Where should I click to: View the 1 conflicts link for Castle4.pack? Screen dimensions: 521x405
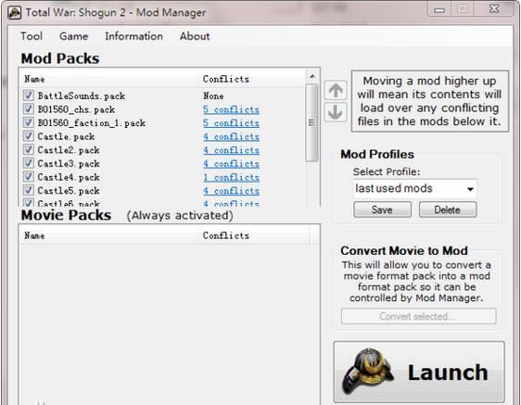[x=231, y=177]
